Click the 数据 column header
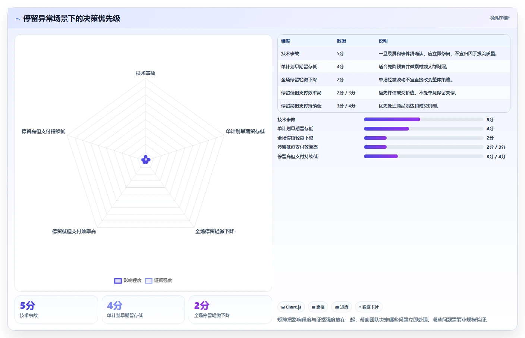This screenshot has width=525, height=338. pos(341,41)
